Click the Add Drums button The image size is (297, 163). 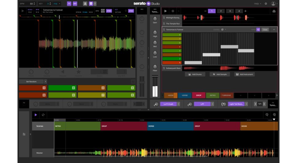195,74
